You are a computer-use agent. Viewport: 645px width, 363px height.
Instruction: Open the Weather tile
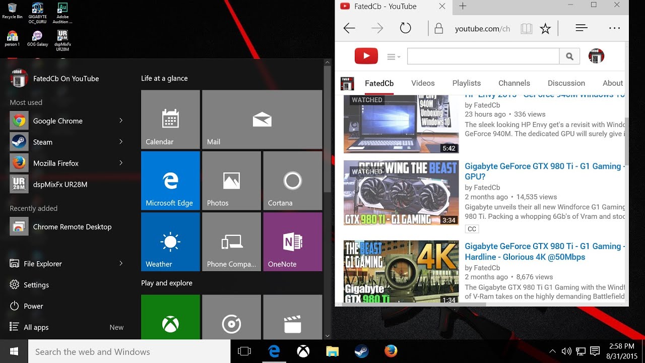(x=170, y=241)
